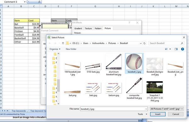Click Pictures in the address path
189x122 pixels.
click(112, 43)
